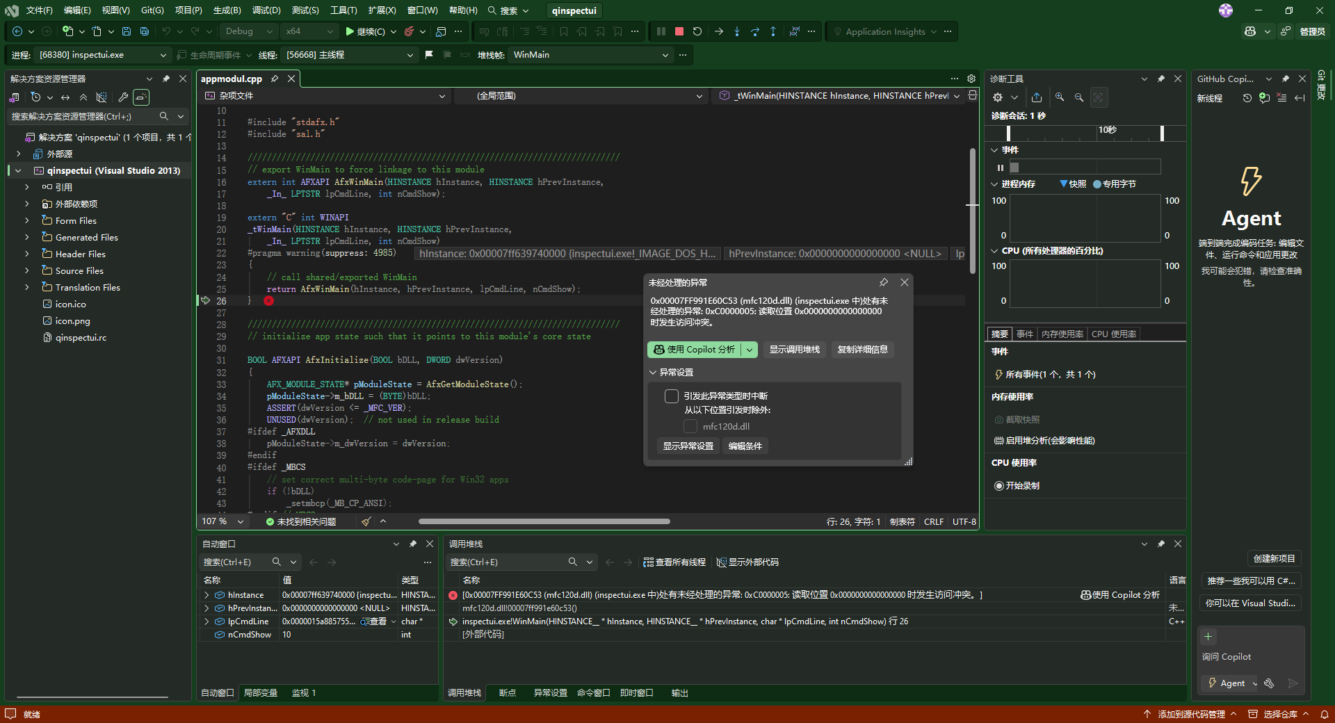Open the x64 platform dropdown
This screenshot has width=1335, height=723.
pyautogui.click(x=309, y=31)
